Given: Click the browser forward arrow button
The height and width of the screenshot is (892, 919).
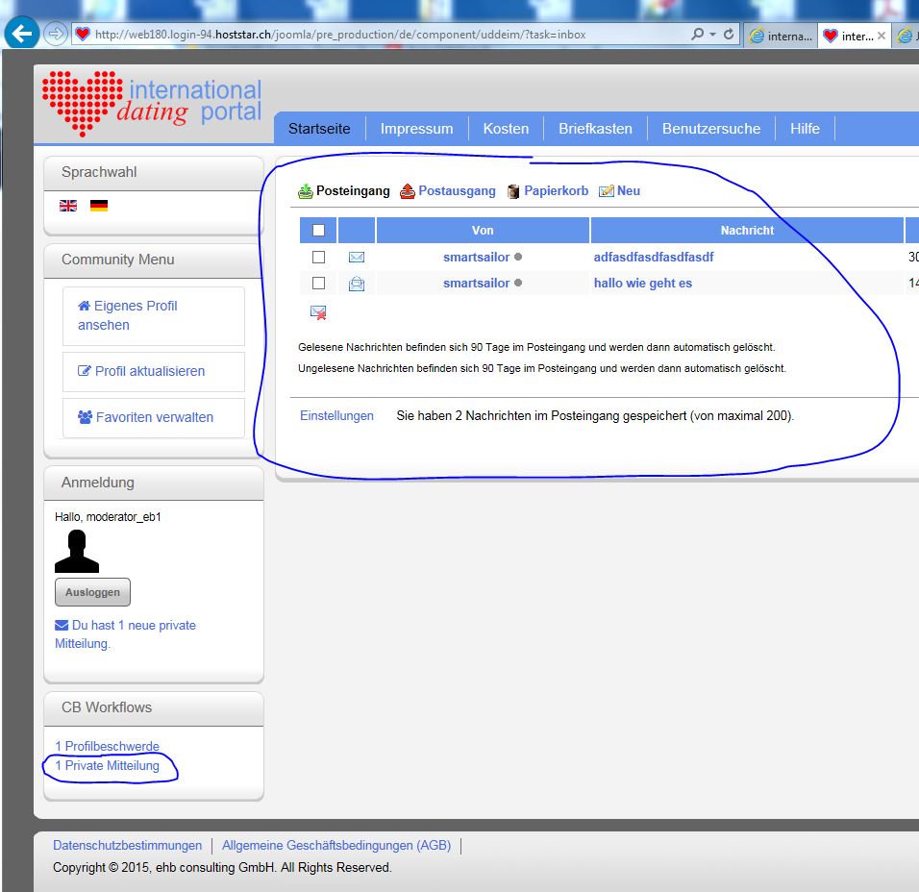Looking at the screenshot, I should pos(55,34).
